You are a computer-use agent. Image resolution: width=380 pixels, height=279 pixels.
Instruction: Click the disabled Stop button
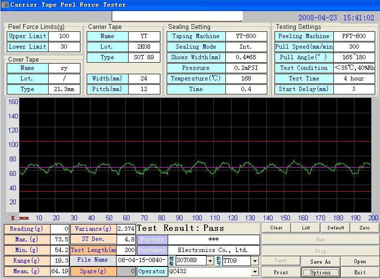click(x=320, y=251)
